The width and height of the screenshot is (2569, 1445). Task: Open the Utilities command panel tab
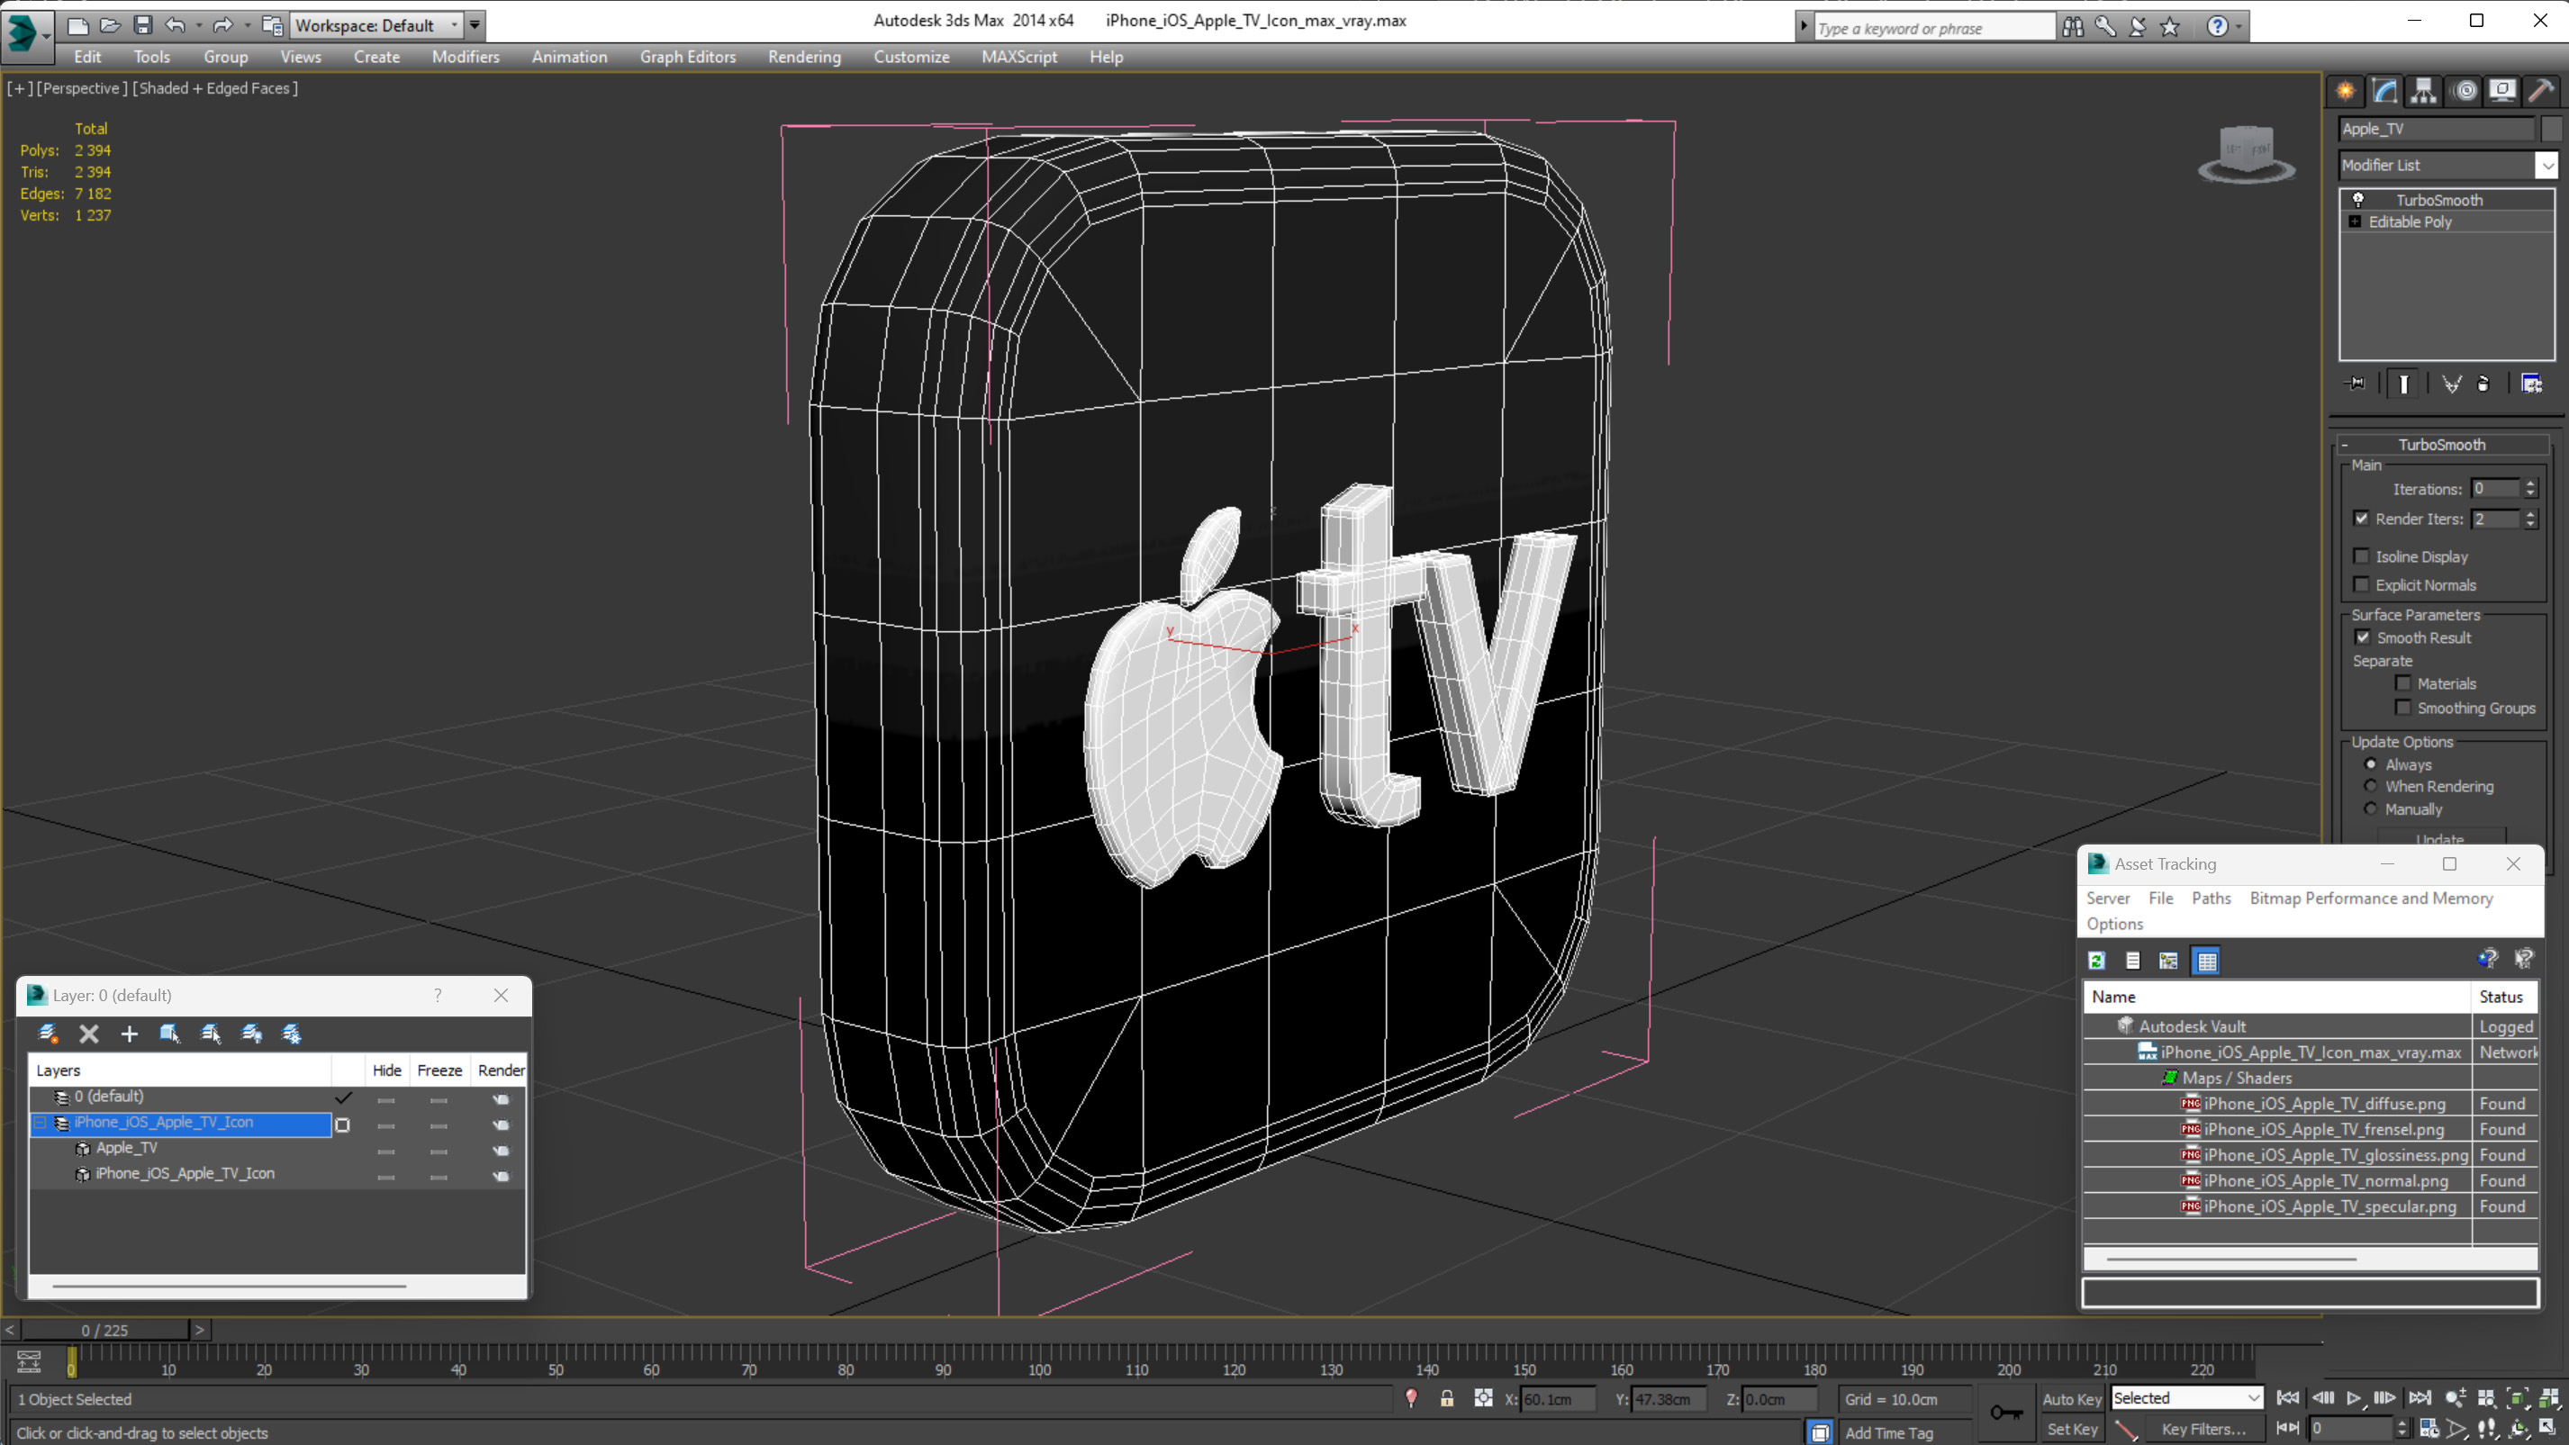click(2542, 92)
